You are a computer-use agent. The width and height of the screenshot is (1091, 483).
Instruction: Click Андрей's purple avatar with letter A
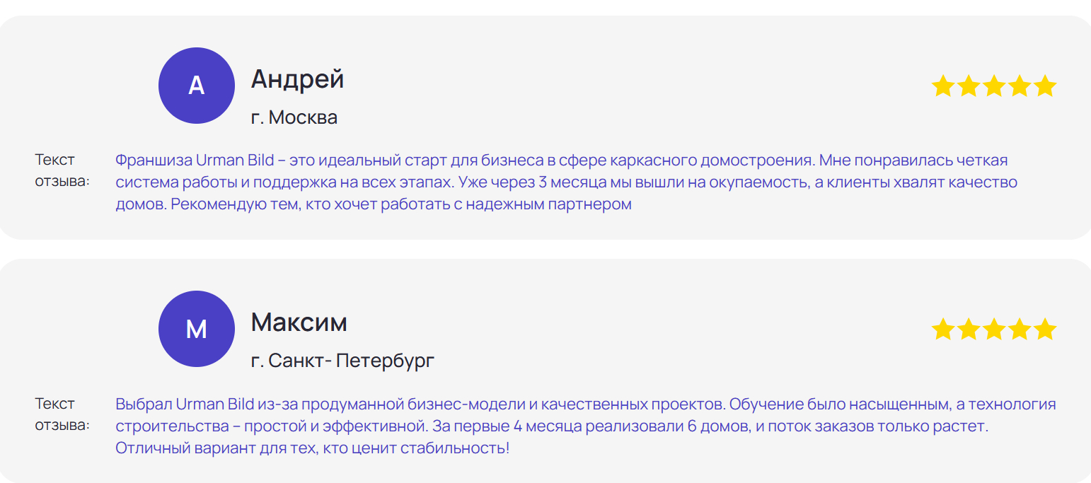pyautogui.click(x=196, y=86)
